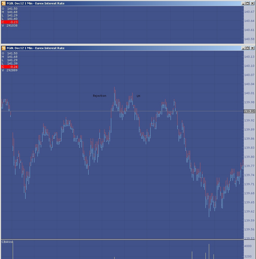Click the red C -0.24 change value in lower chart
Image resolution: width=256 pixels, height=259 pixels.
pyautogui.click(x=10, y=67)
